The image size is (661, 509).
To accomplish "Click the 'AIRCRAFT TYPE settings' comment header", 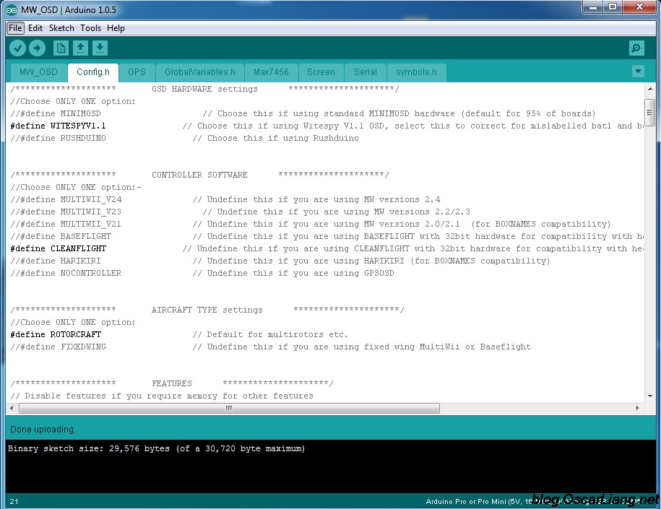I will click(x=207, y=310).
